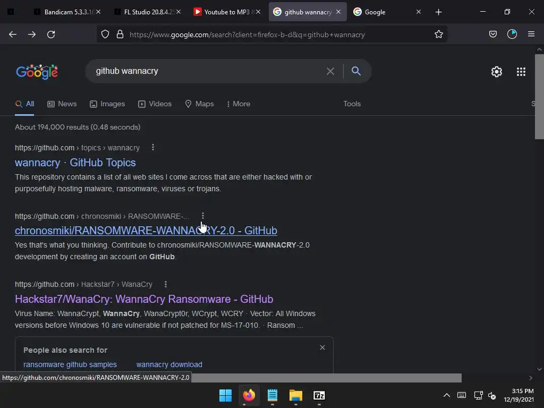
Task: Open tracking protection shield icon
Action: point(105,35)
